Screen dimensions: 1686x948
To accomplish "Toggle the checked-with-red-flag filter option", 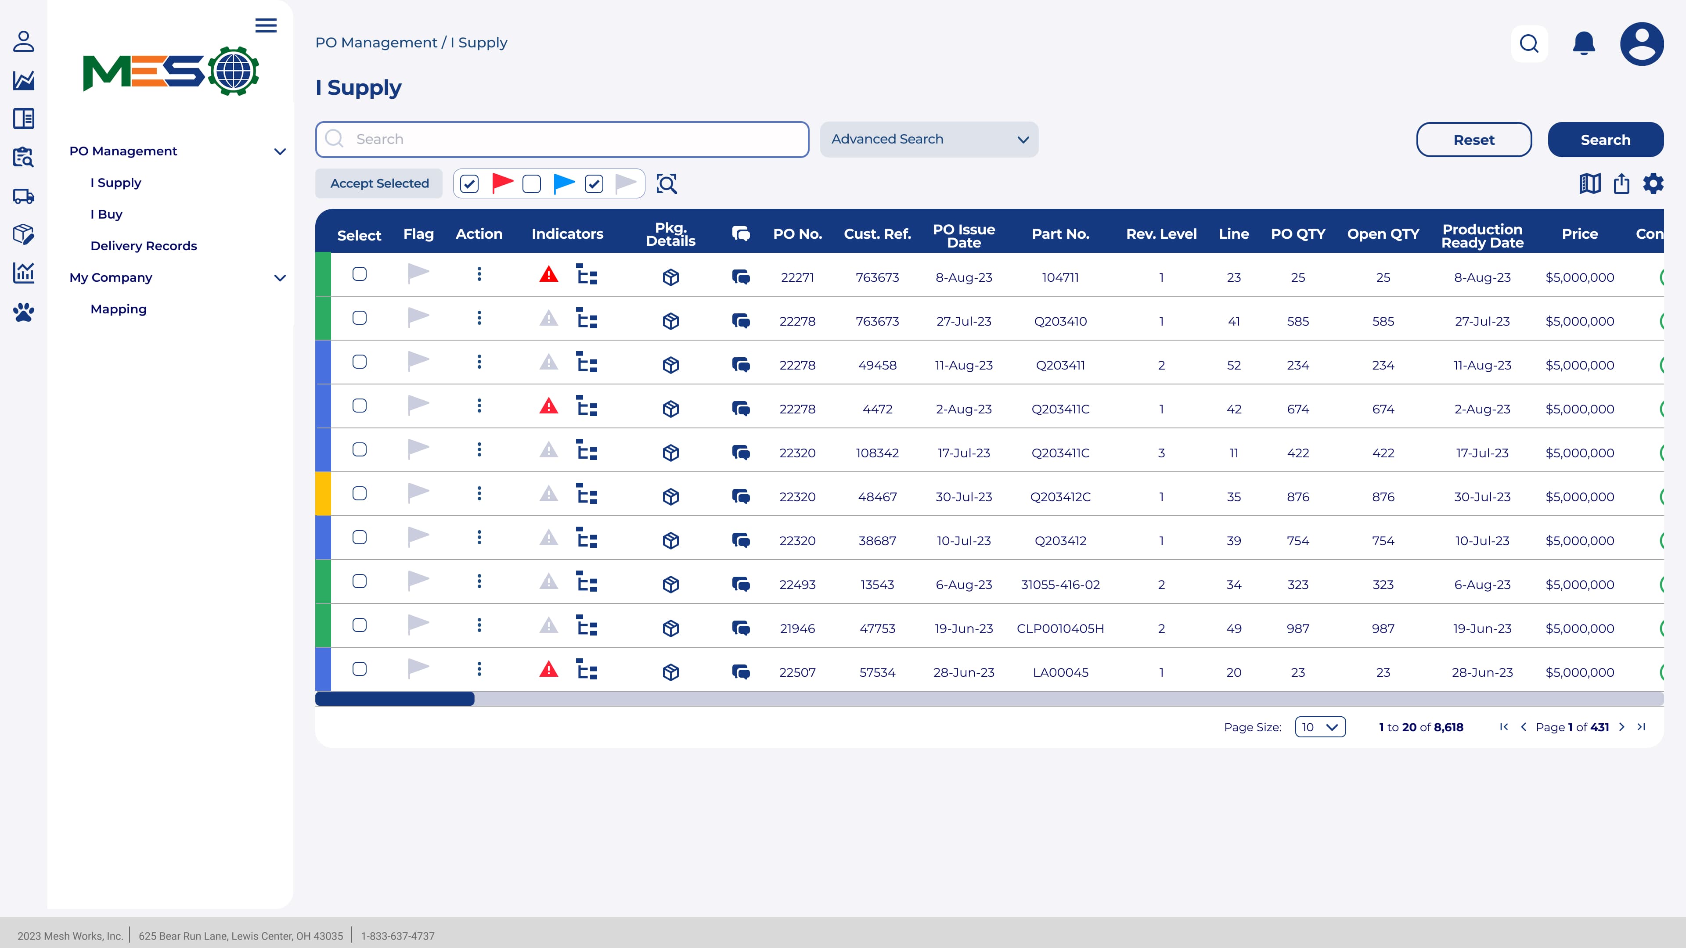I will click(469, 184).
